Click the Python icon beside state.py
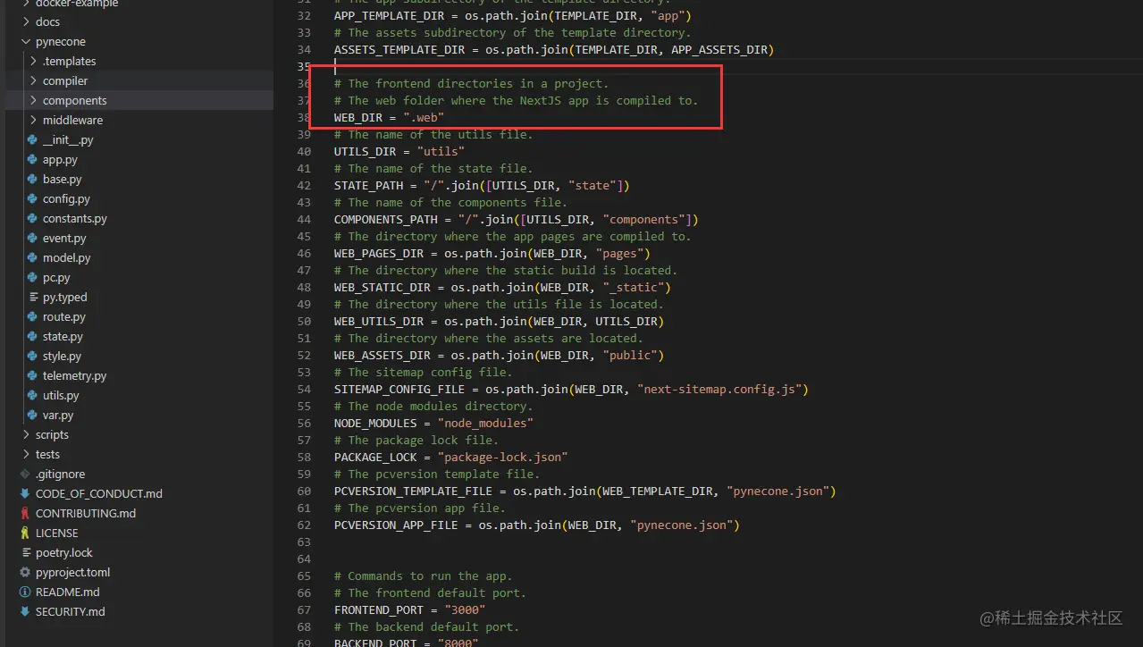This screenshot has height=647, width=1143. (x=32, y=337)
